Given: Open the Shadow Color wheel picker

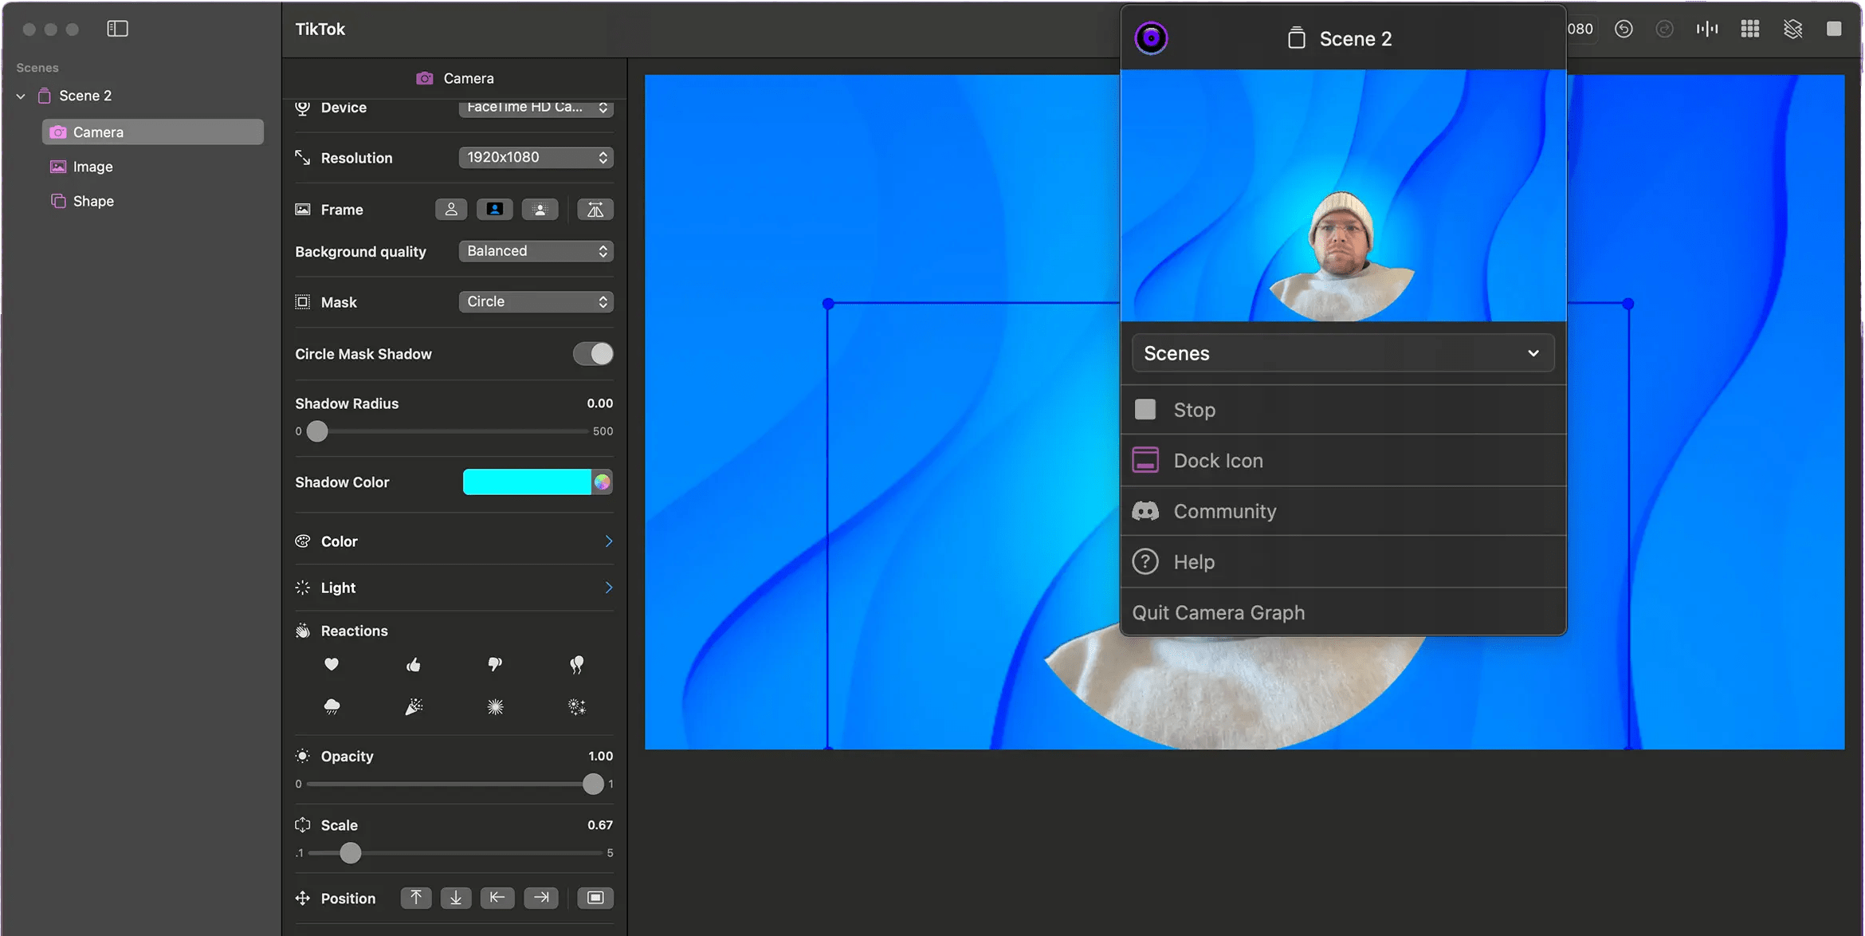Looking at the screenshot, I should click(602, 482).
